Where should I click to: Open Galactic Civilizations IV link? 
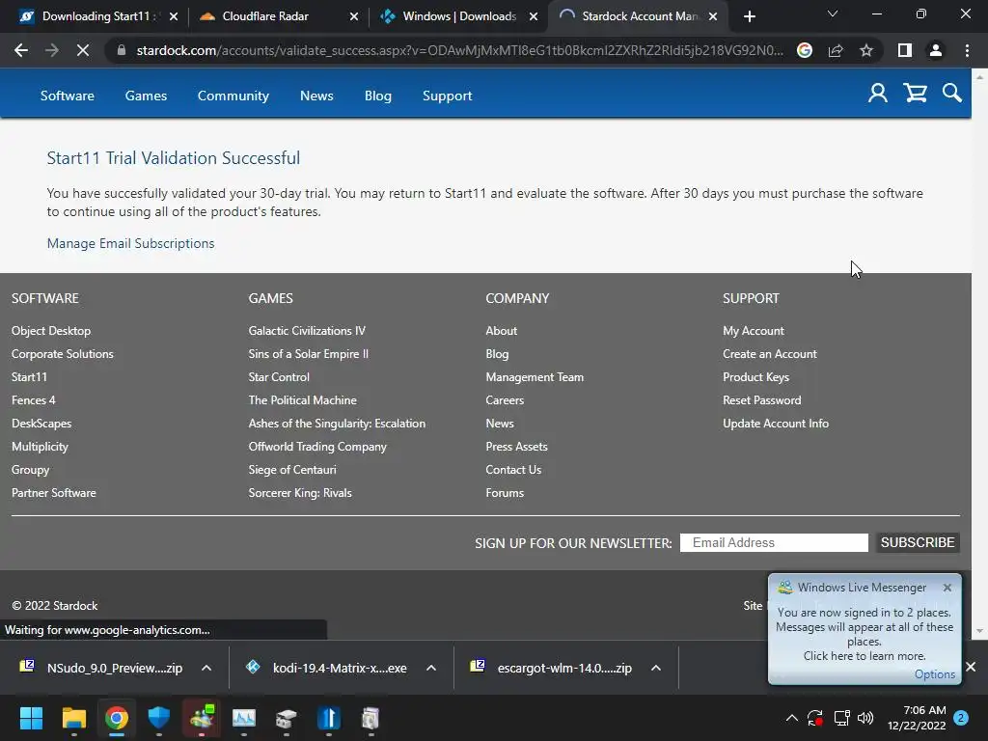[x=307, y=331]
